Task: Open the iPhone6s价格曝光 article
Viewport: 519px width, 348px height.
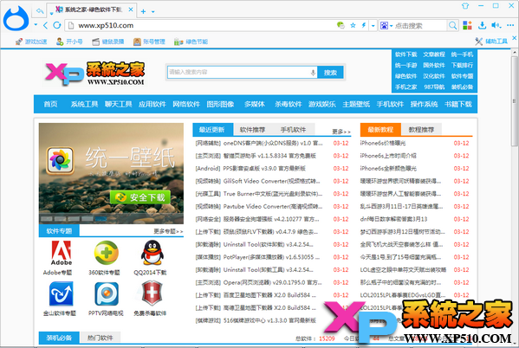Action: 383,143
